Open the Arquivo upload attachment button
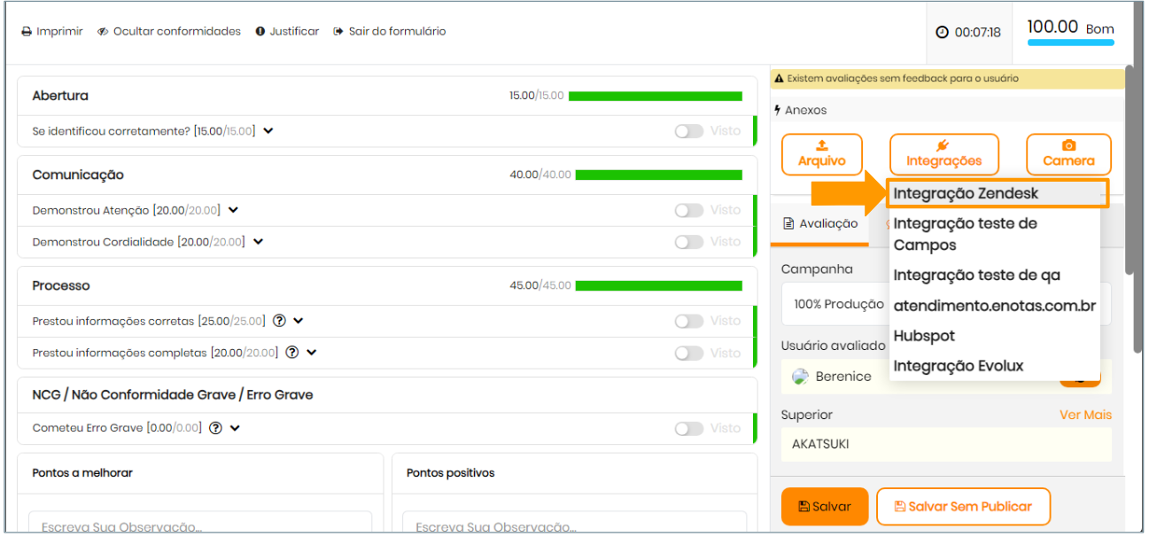This screenshot has height=537, width=1149. coord(821,154)
